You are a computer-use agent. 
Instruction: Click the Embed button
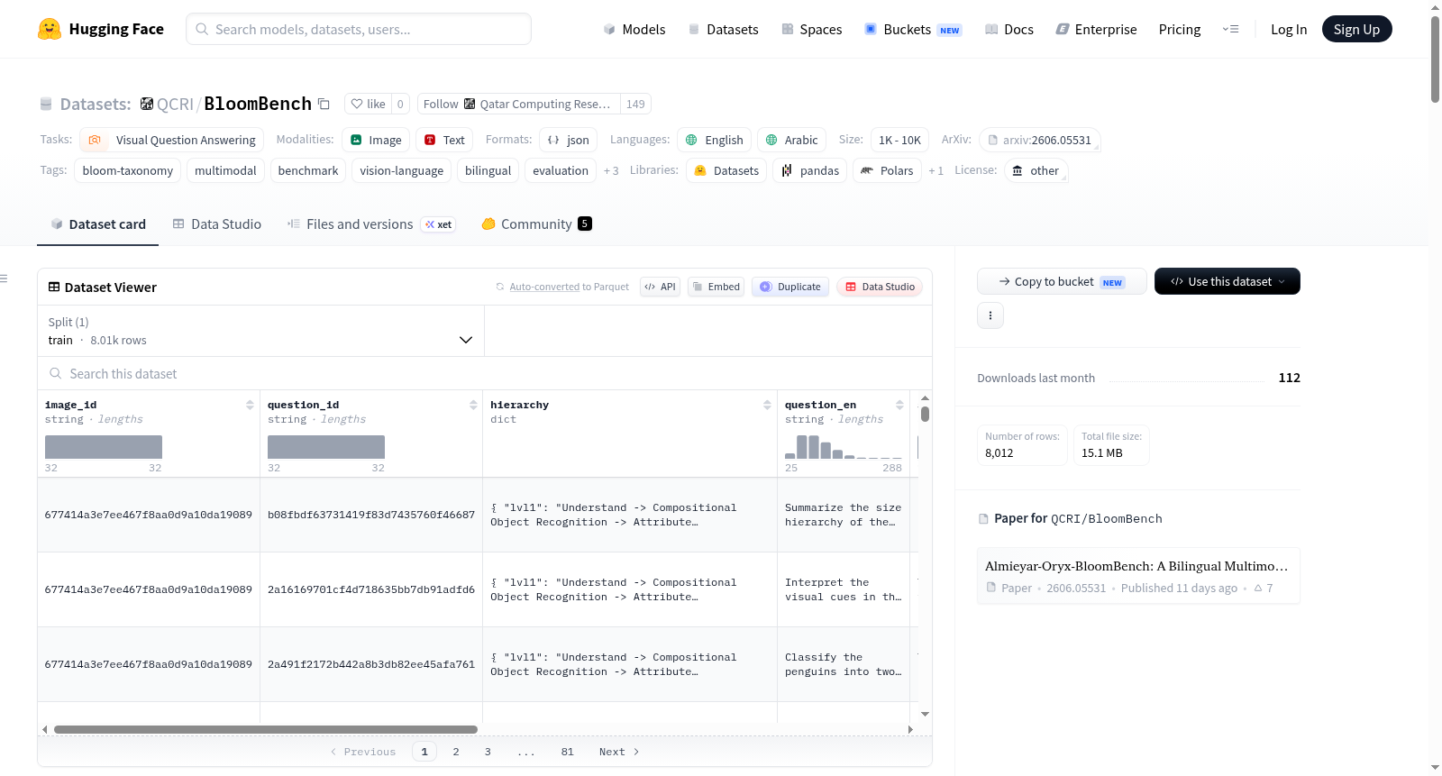tap(716, 287)
